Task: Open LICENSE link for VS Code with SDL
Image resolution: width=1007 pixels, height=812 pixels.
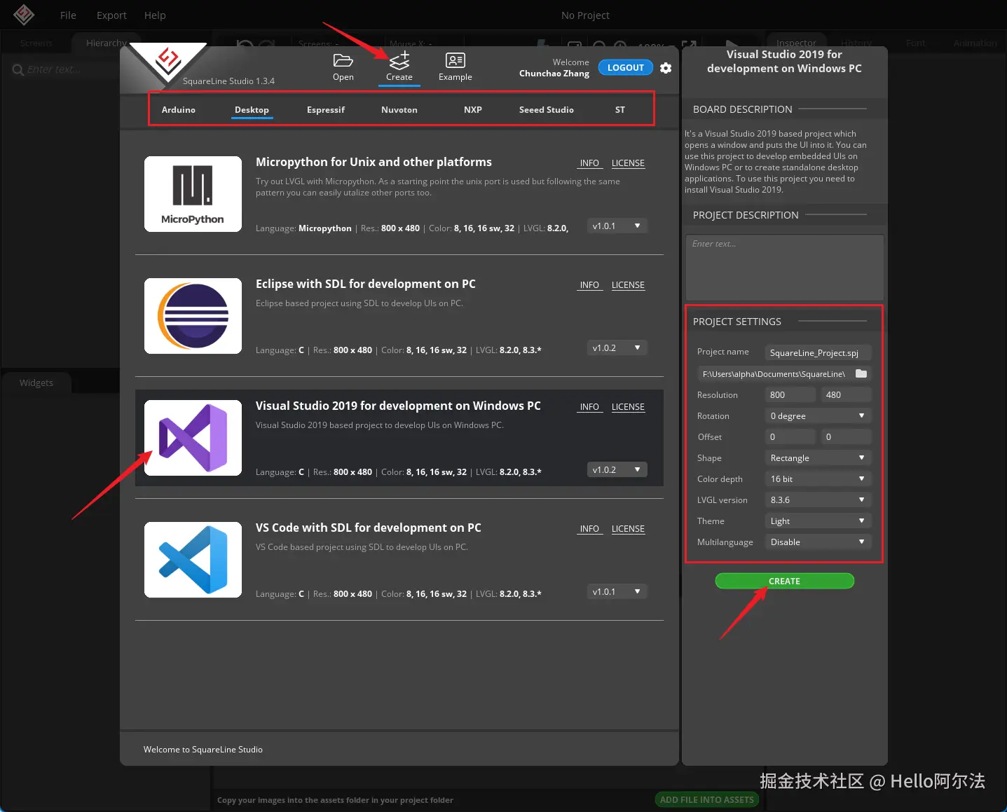Action: coord(628,529)
